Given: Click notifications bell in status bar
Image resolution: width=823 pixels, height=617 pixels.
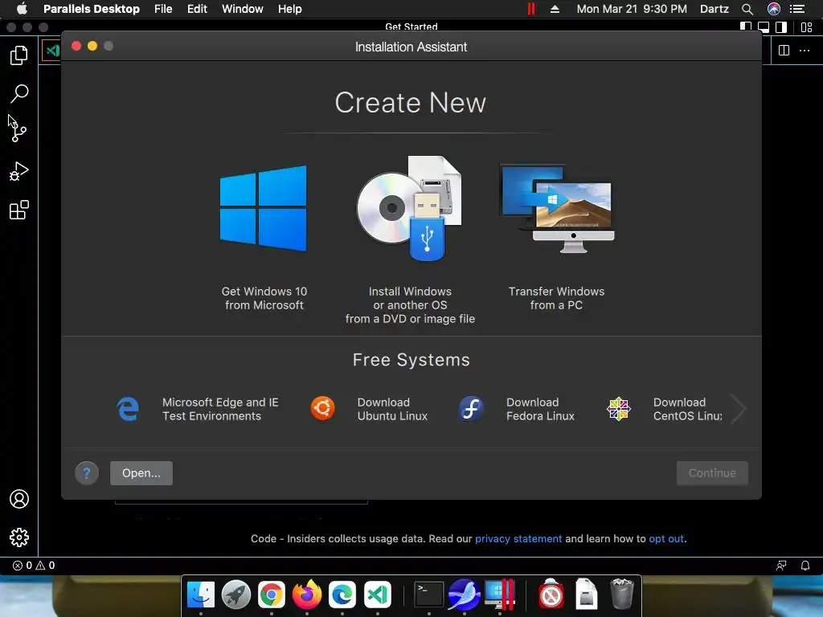Looking at the screenshot, I should point(805,566).
